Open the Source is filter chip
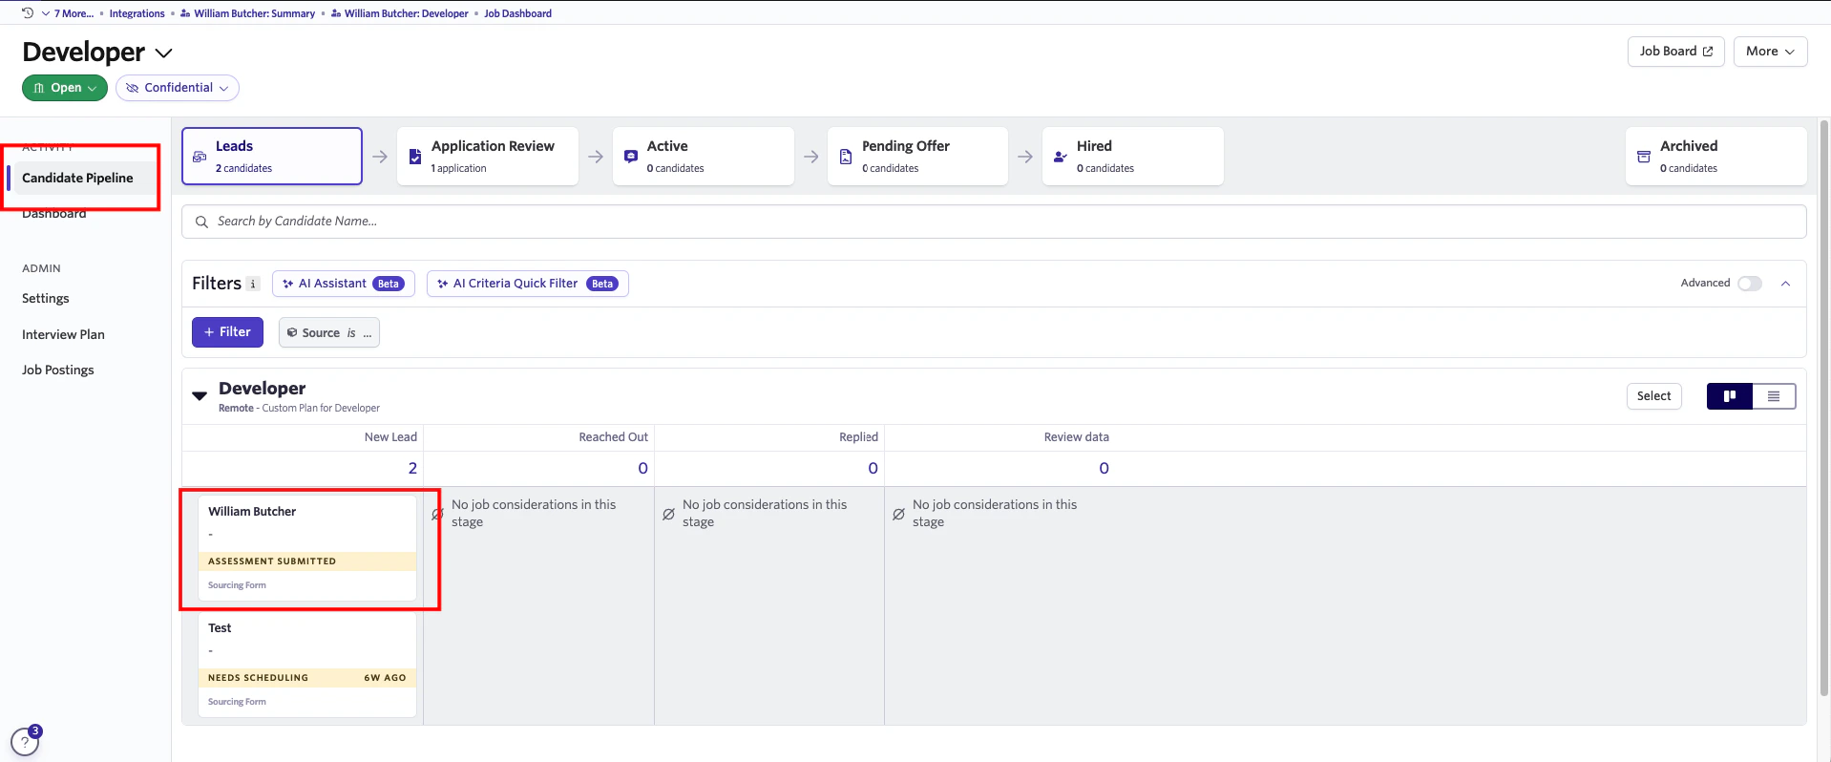Image resolution: width=1831 pixels, height=762 pixels. click(329, 332)
